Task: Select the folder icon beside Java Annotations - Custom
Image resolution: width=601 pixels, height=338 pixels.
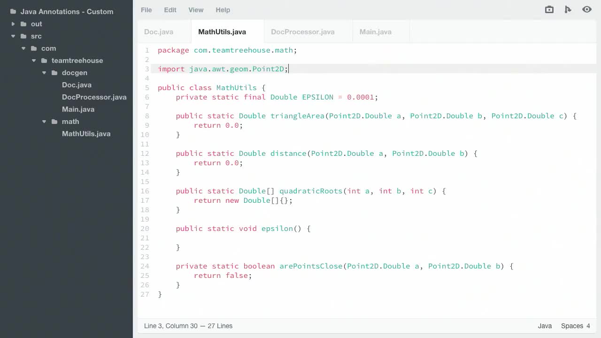Action: click(x=13, y=12)
